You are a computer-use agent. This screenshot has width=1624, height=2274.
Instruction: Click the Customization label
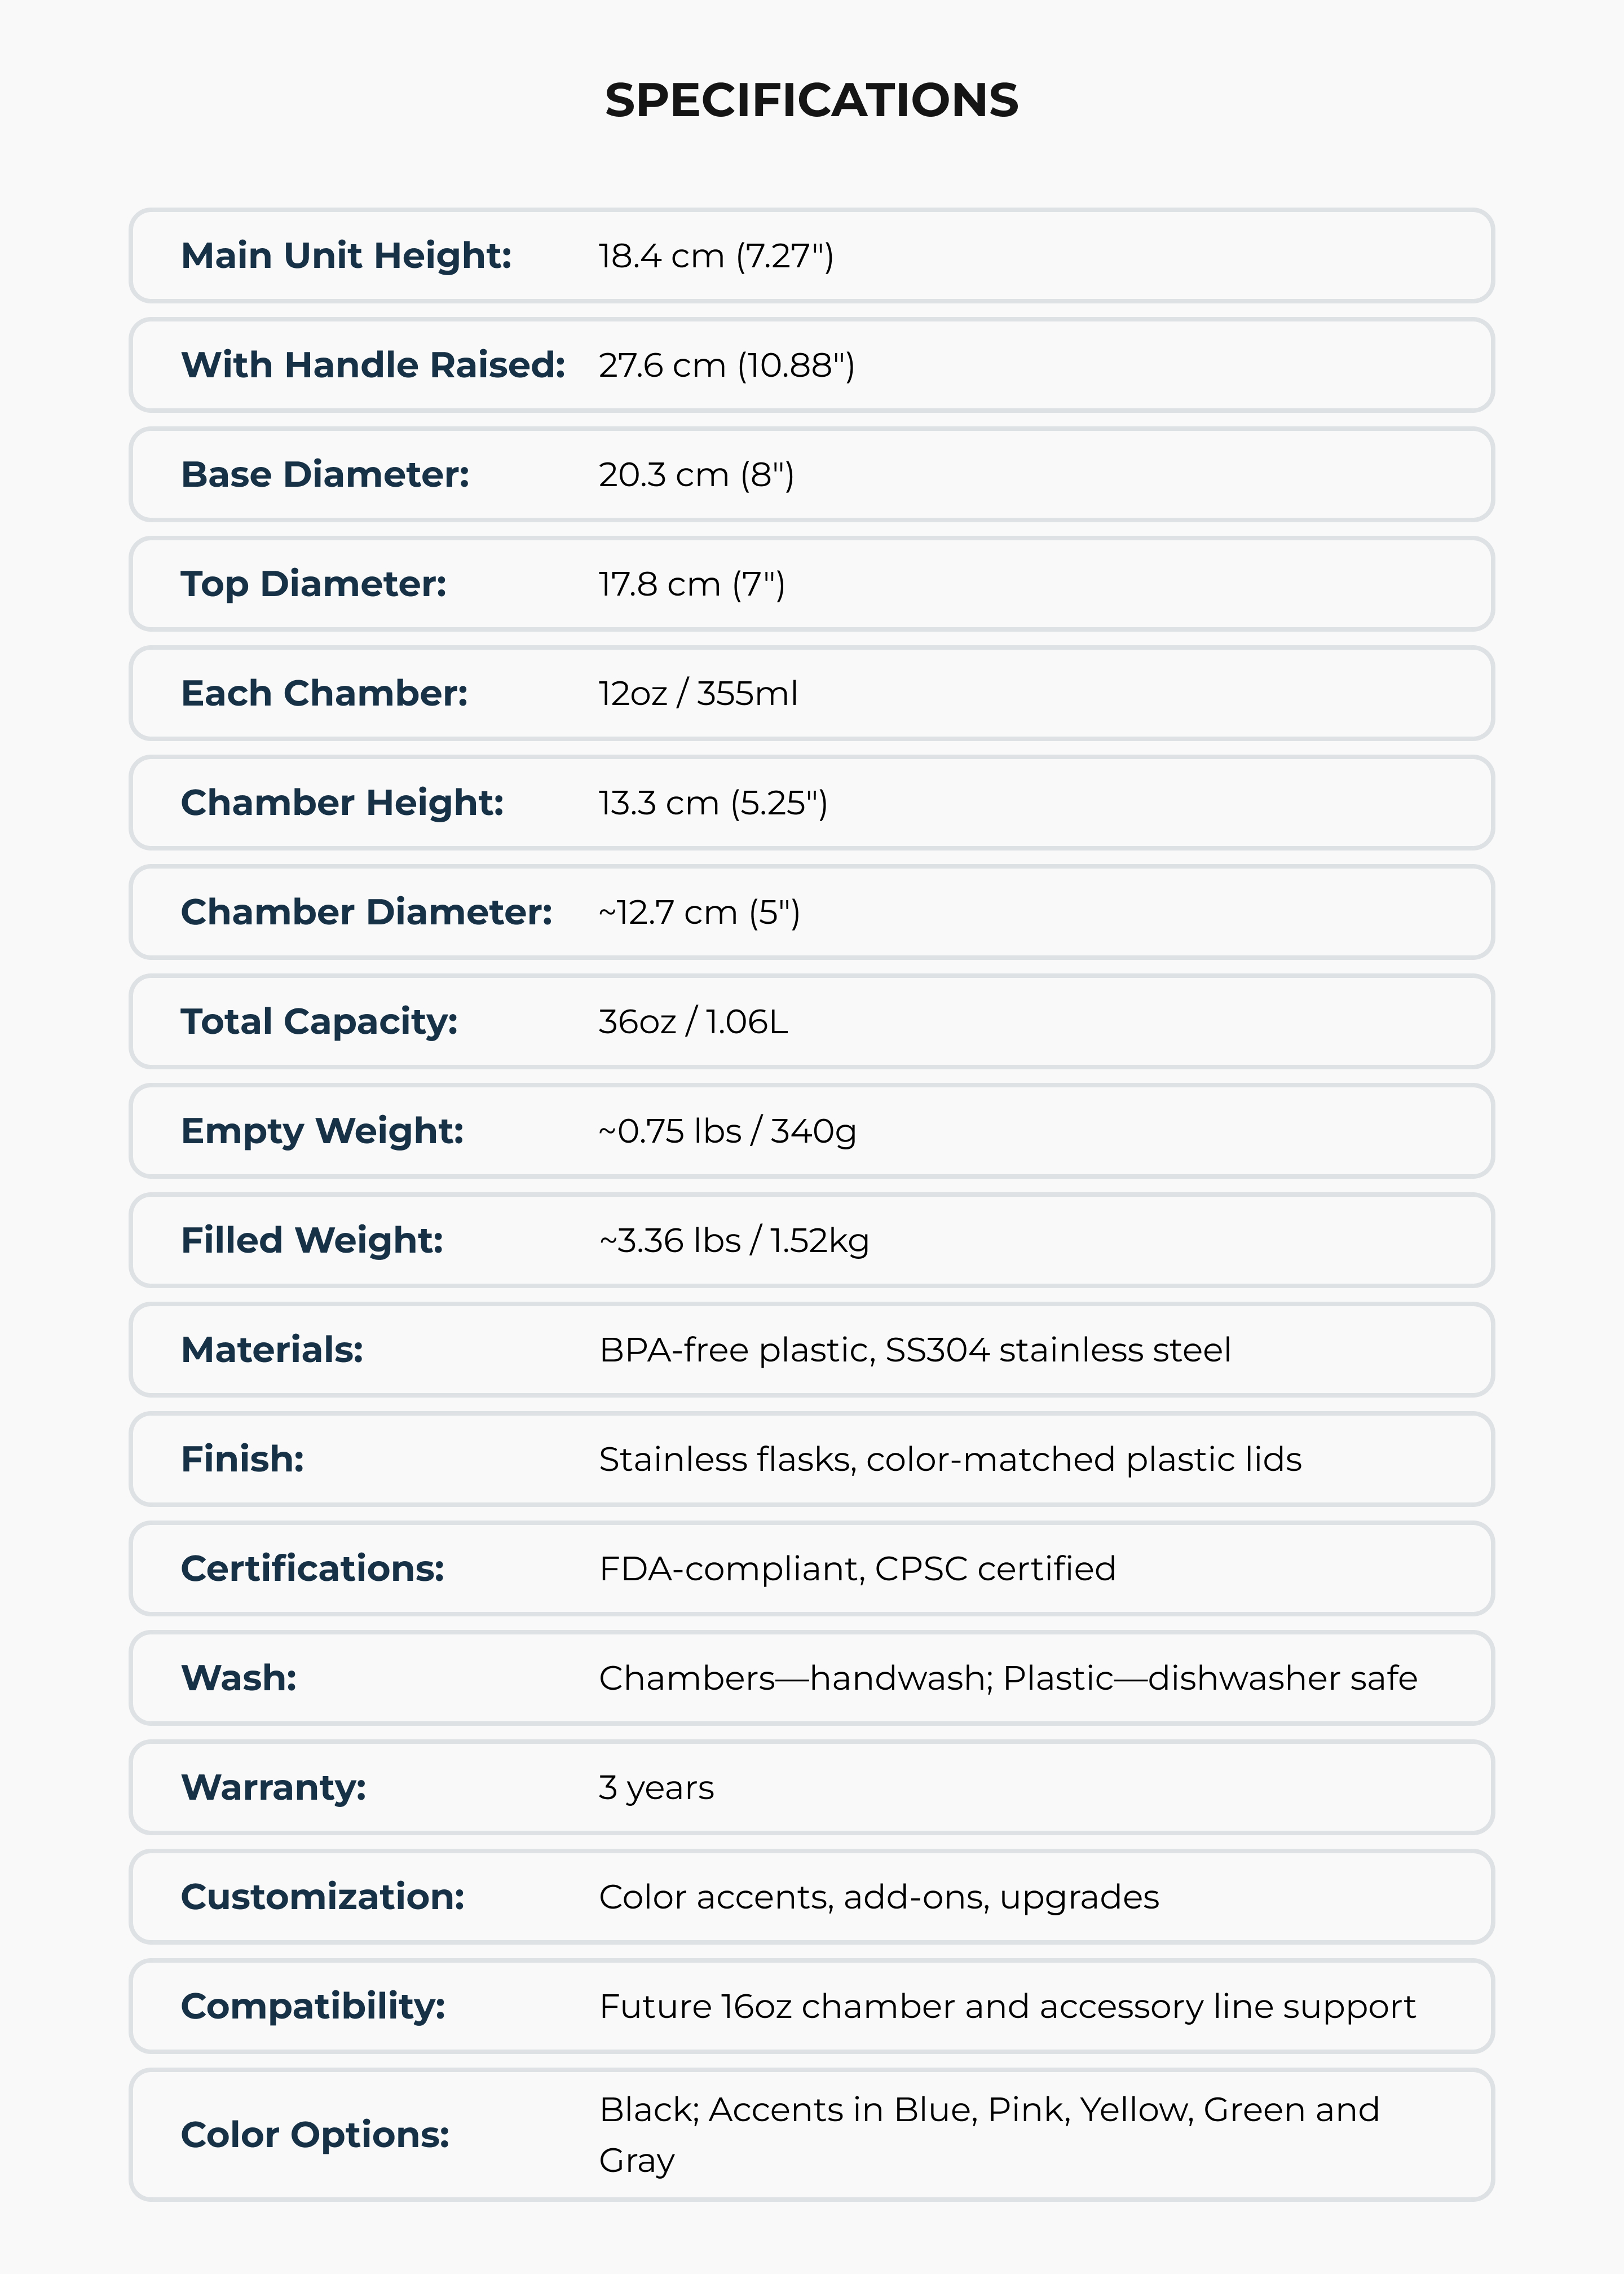pos(322,1897)
